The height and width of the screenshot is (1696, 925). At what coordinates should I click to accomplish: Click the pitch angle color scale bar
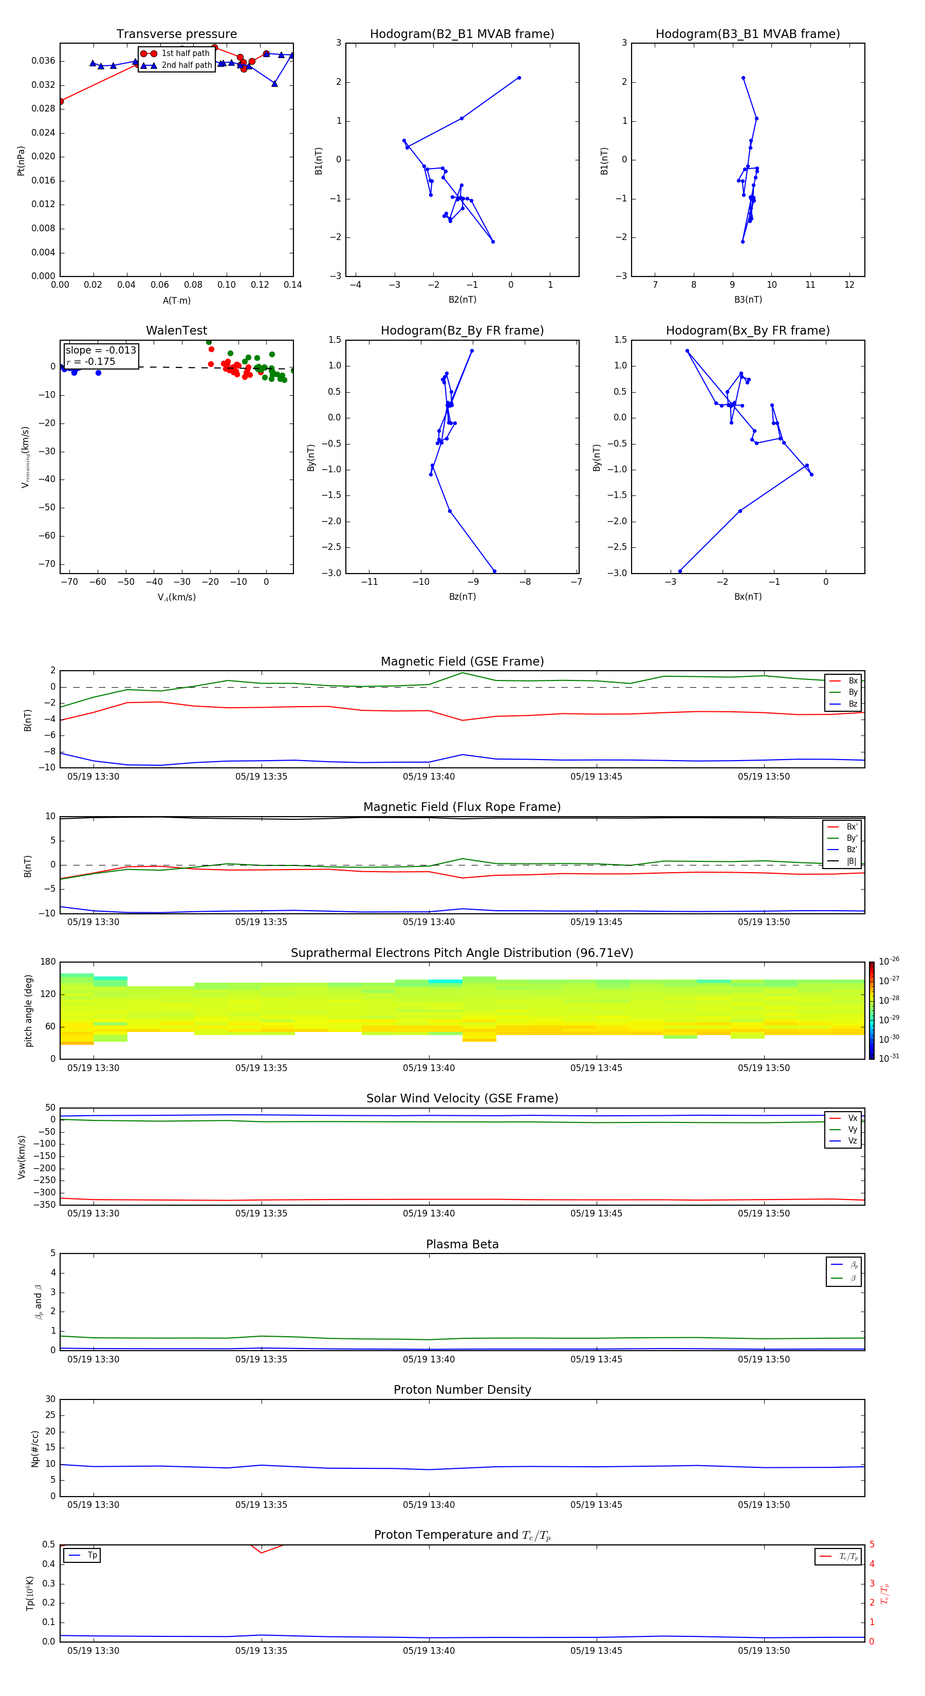tap(872, 1010)
